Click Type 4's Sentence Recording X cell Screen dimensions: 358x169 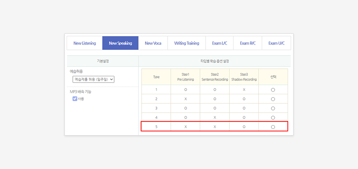pyautogui.click(x=215, y=118)
